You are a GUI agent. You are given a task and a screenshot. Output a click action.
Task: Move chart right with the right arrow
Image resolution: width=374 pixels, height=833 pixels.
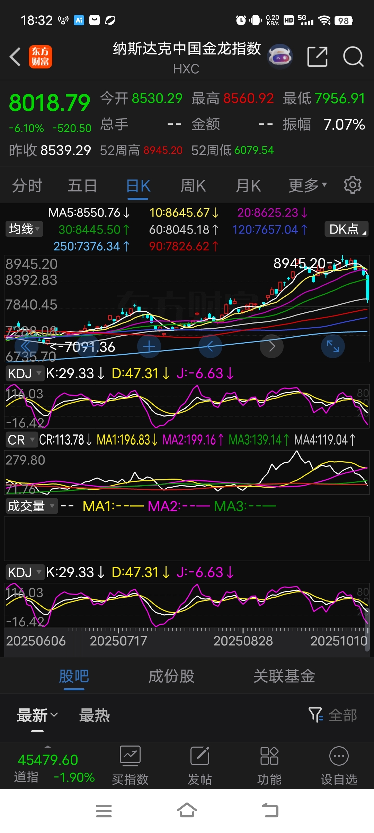pos(271,346)
